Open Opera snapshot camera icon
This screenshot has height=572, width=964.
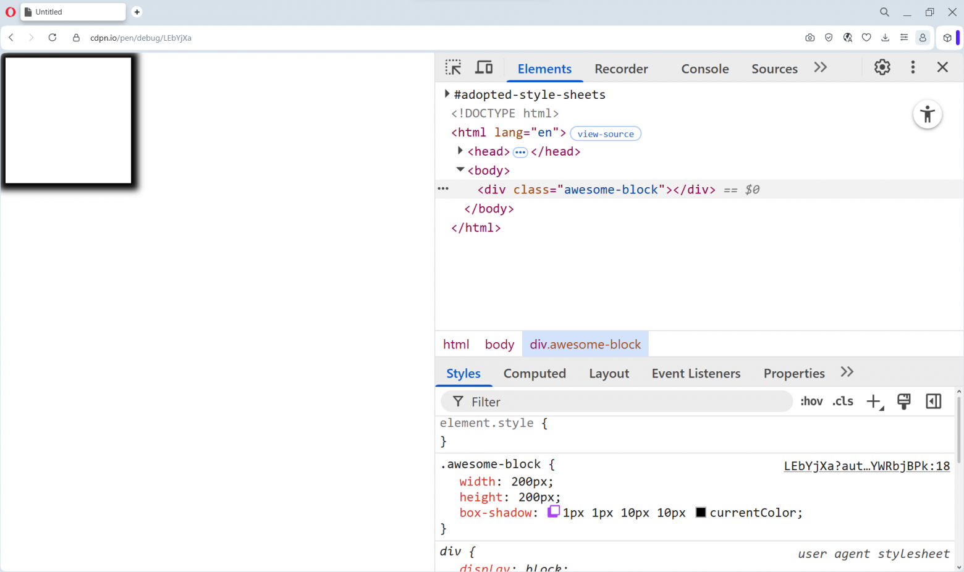click(x=810, y=38)
